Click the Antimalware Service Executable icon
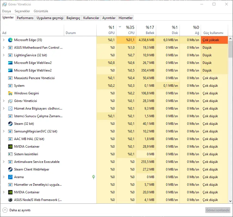Image resolution: width=233 pixels, height=217 pixels. [10, 162]
